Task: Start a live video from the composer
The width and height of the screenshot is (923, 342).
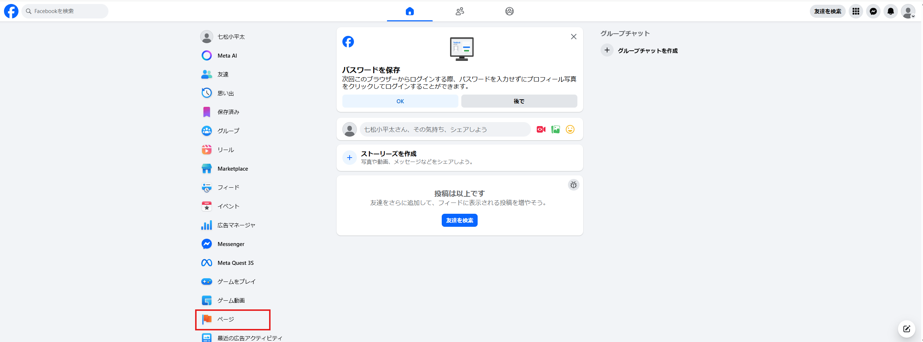Action: (541, 129)
